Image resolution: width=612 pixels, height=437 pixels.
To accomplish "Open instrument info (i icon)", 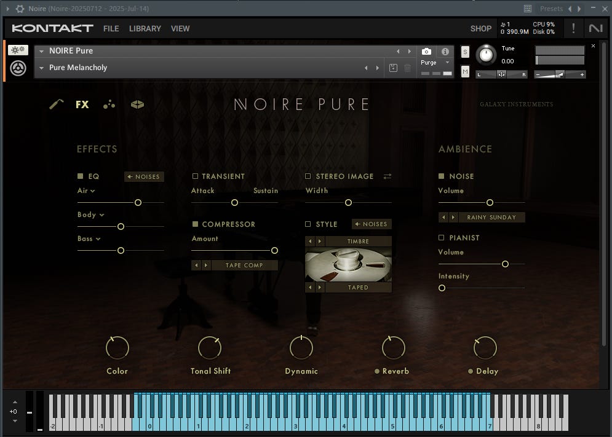I will pyautogui.click(x=445, y=51).
